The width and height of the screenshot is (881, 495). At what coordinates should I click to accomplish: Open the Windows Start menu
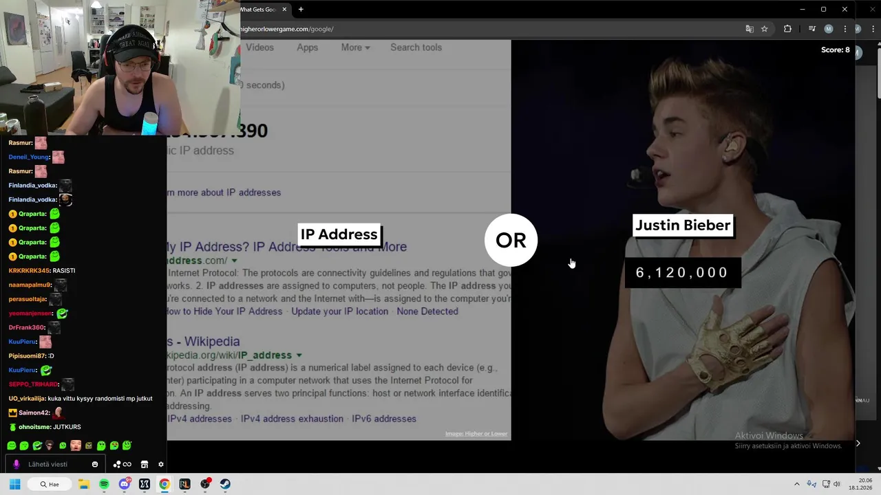[14, 484]
